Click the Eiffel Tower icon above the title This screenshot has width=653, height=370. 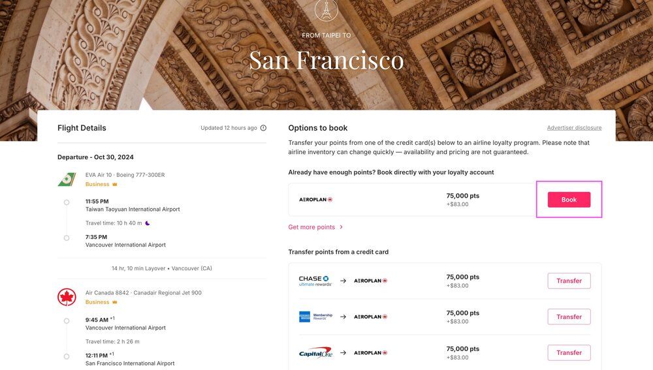tap(326, 10)
